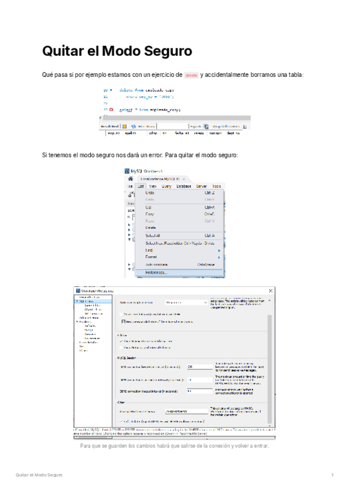This screenshot has width=349, height=494.
Task: Click the DBMS connection timeout interval field
Action: (x=200, y=391)
